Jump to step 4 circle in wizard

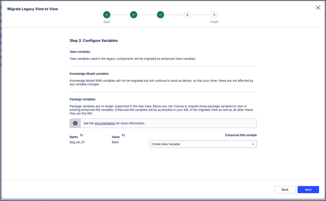pos(187,15)
